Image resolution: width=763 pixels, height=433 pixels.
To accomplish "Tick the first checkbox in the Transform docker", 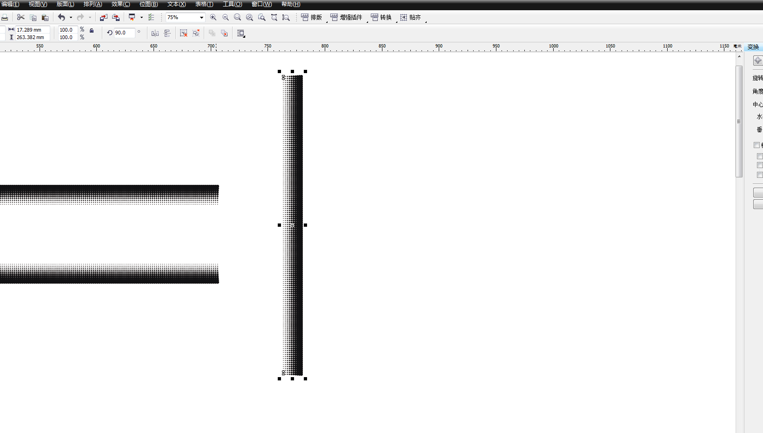I will (756, 145).
